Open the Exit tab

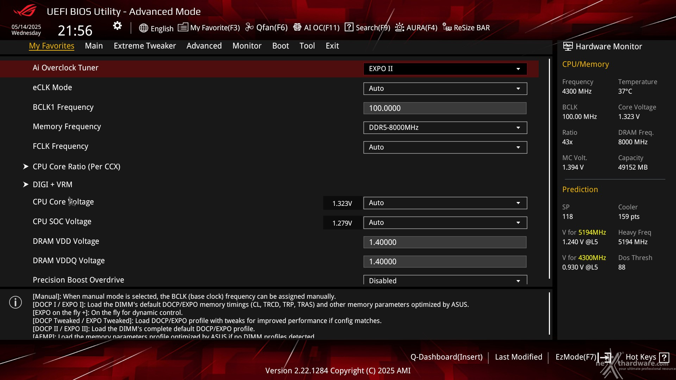point(332,46)
